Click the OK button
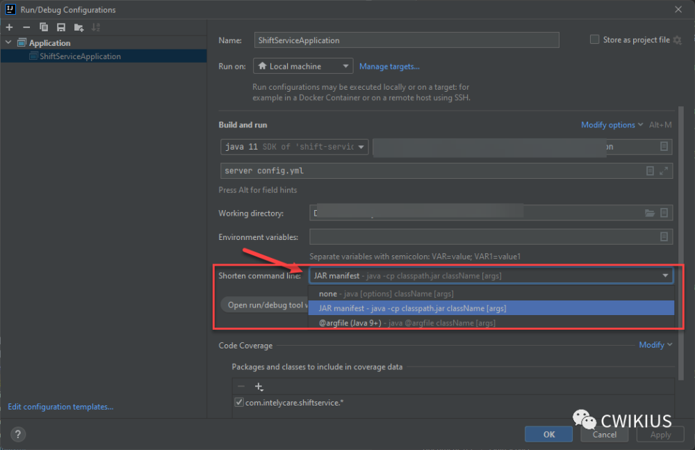Screen dimensions: 695x450 pyautogui.click(x=548, y=433)
